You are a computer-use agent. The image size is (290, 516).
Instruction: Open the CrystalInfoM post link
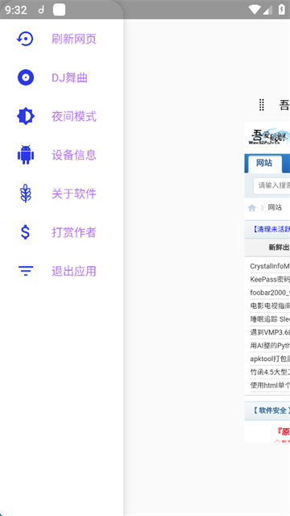270,266
